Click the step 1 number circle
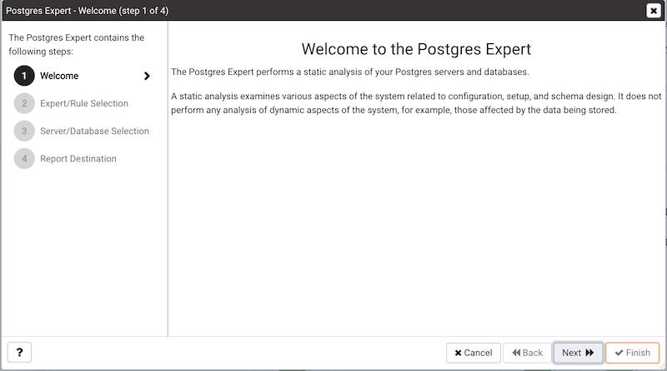 pyautogui.click(x=24, y=76)
